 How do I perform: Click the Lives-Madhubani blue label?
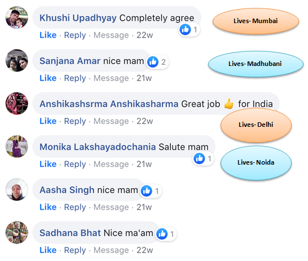256,64
